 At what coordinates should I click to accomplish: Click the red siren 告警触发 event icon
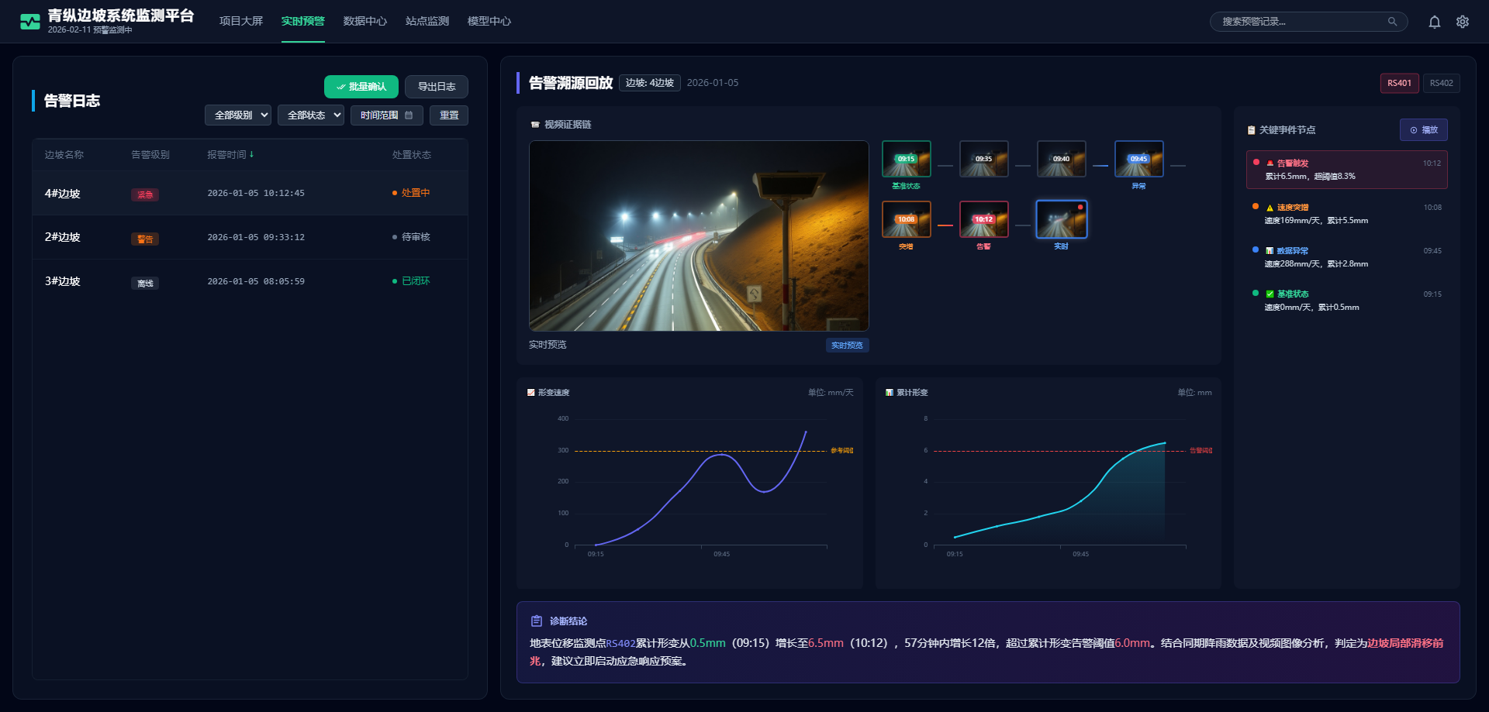1270,163
